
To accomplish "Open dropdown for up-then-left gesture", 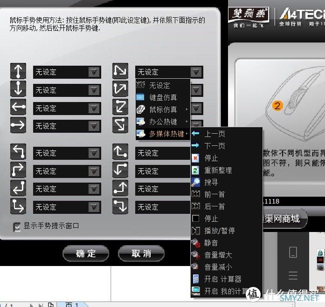I will pyautogui.click(x=94, y=153).
